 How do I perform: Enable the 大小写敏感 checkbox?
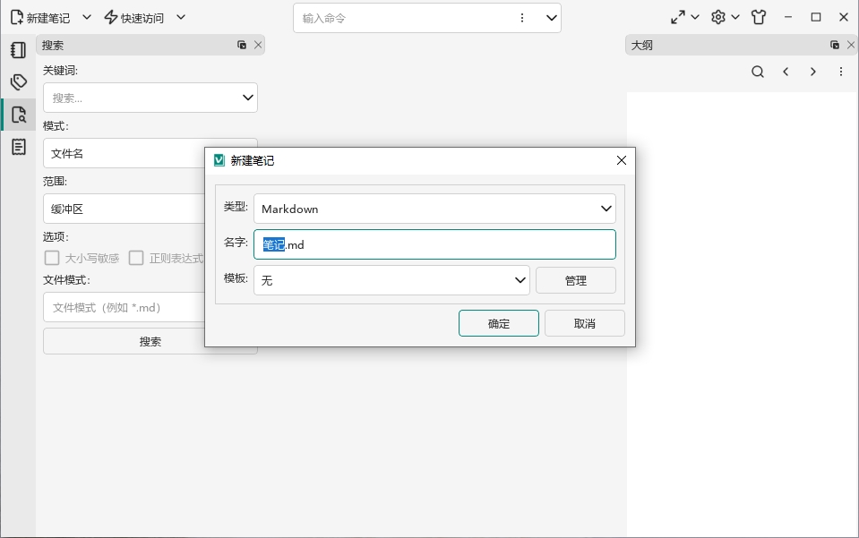52,258
